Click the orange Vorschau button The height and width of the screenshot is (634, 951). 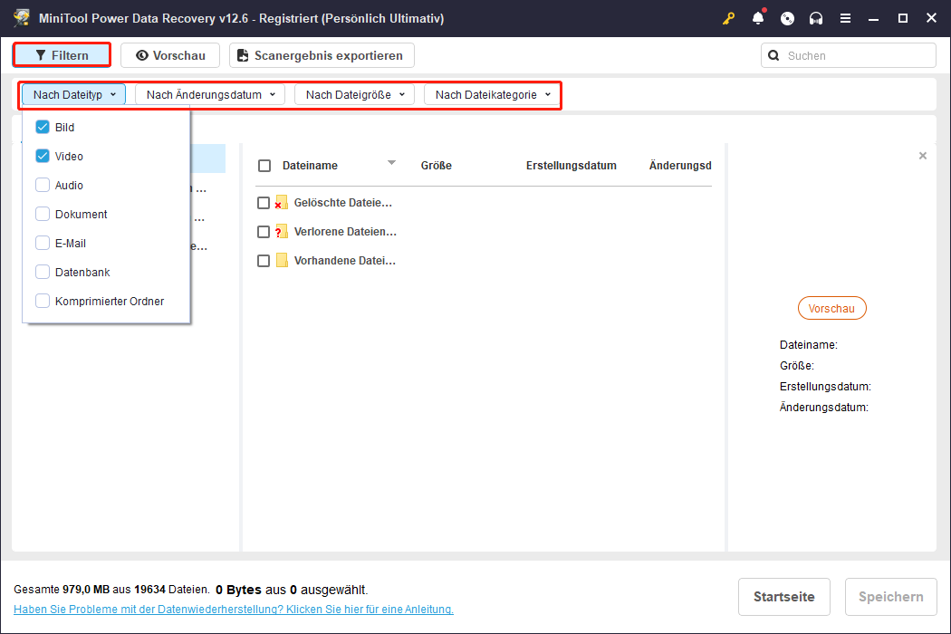[831, 308]
